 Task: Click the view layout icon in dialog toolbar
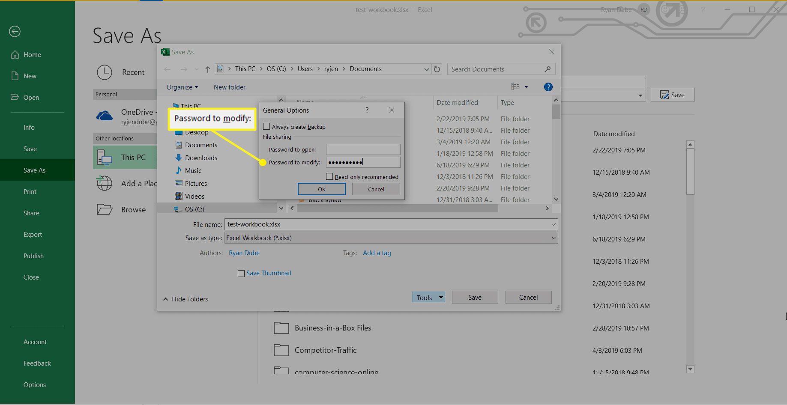[x=515, y=87]
